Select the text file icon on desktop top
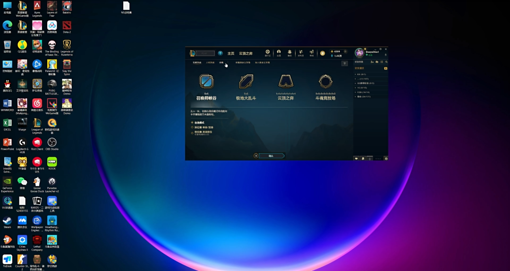 (x=126, y=8)
